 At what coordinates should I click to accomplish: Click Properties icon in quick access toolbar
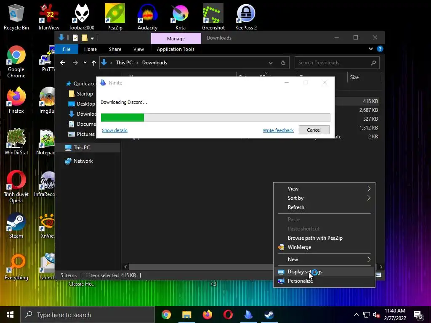(x=75, y=37)
